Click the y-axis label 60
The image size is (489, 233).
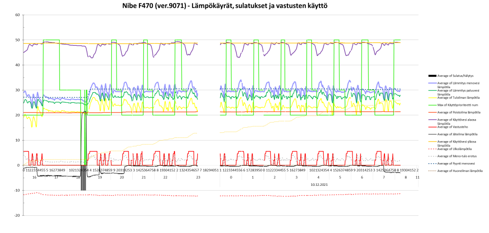pos(18,15)
